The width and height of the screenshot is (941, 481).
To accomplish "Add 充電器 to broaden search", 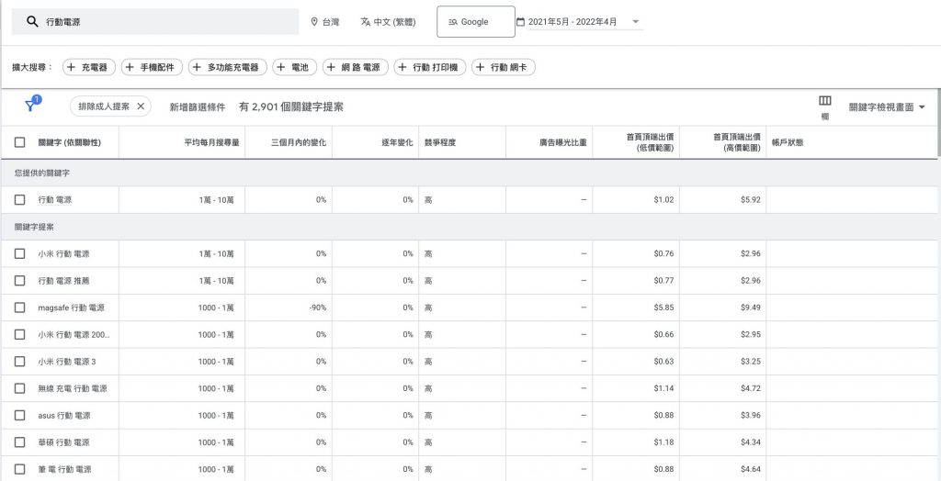I will pyautogui.click(x=89, y=68).
